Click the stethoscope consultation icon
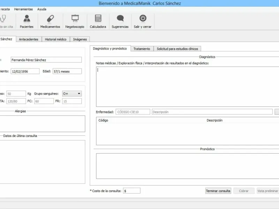The image size is (279, 209). click(3, 18)
